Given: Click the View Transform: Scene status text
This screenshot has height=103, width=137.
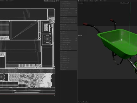Looking at the screenshot, I should (84, 102).
